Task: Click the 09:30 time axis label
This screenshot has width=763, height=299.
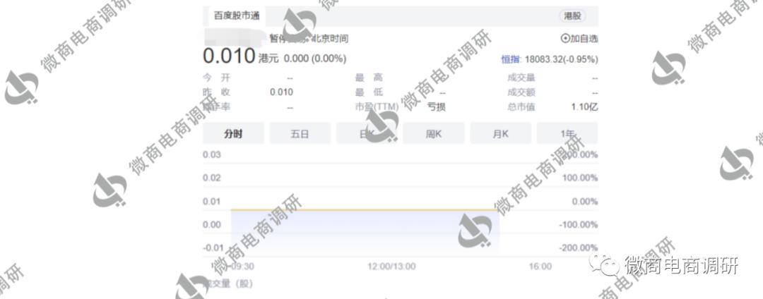Action: click(x=242, y=267)
